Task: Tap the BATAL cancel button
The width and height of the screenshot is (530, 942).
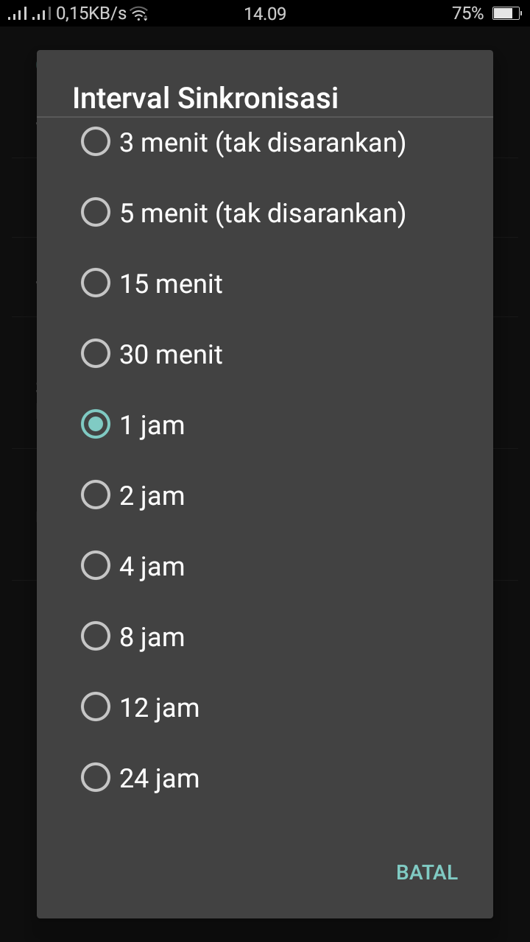Action: (427, 872)
